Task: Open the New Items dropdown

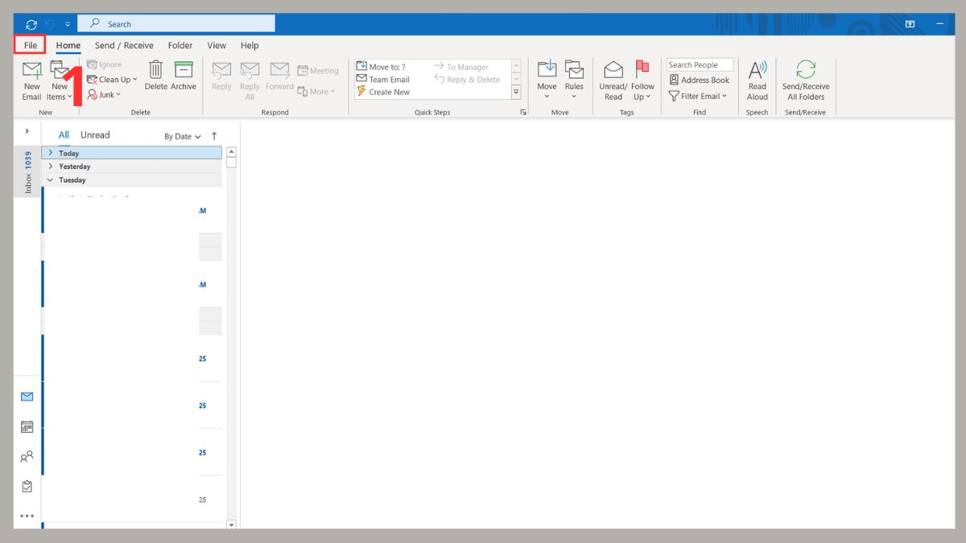Action: pos(60,80)
